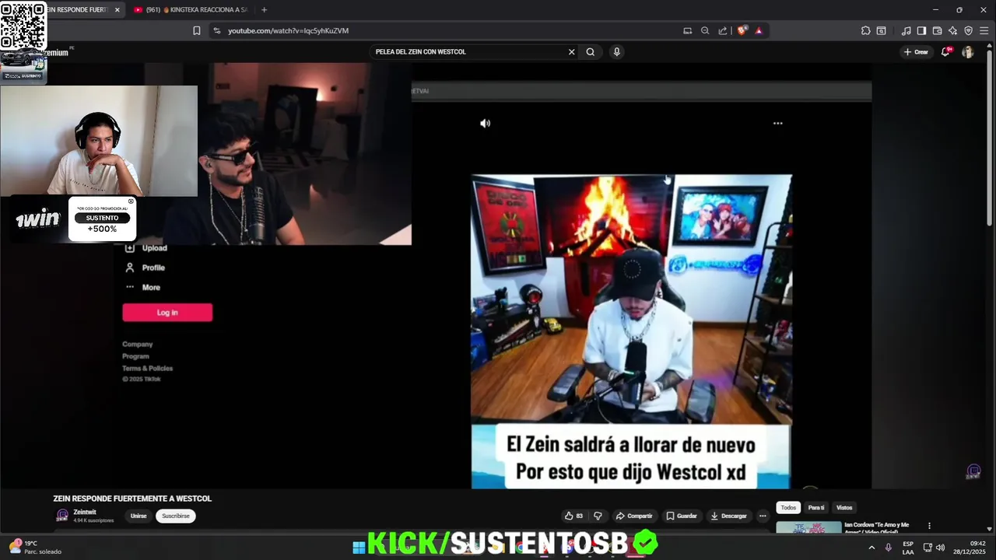Screen dimensions: 996x560
Task: Click the cast/install screen icon in address bar
Action: (687, 30)
